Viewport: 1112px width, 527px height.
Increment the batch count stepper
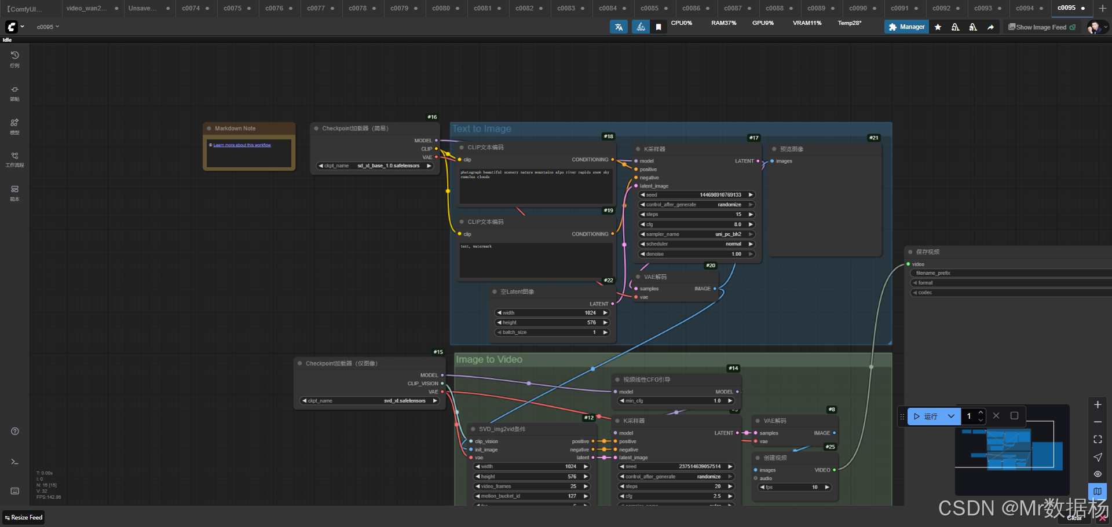(x=981, y=412)
